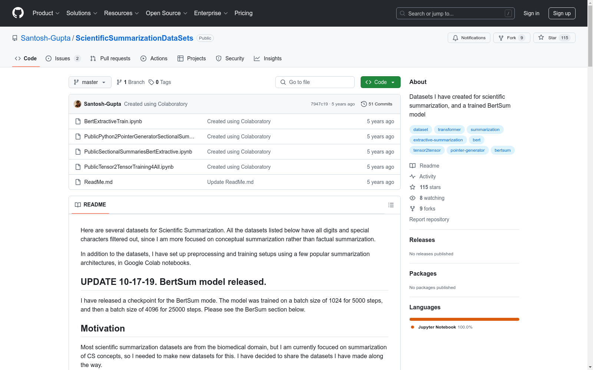Open Readme link in About sidebar
This screenshot has width=593, height=370.
424,166
